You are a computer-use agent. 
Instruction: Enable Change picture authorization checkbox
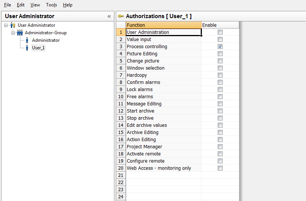(220, 61)
